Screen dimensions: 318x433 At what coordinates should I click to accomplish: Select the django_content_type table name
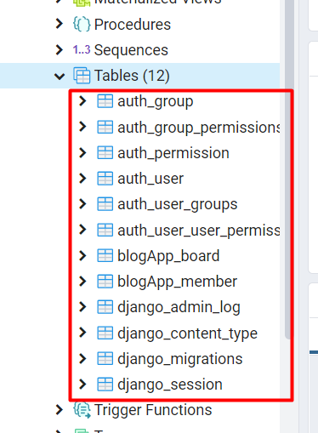point(187,333)
